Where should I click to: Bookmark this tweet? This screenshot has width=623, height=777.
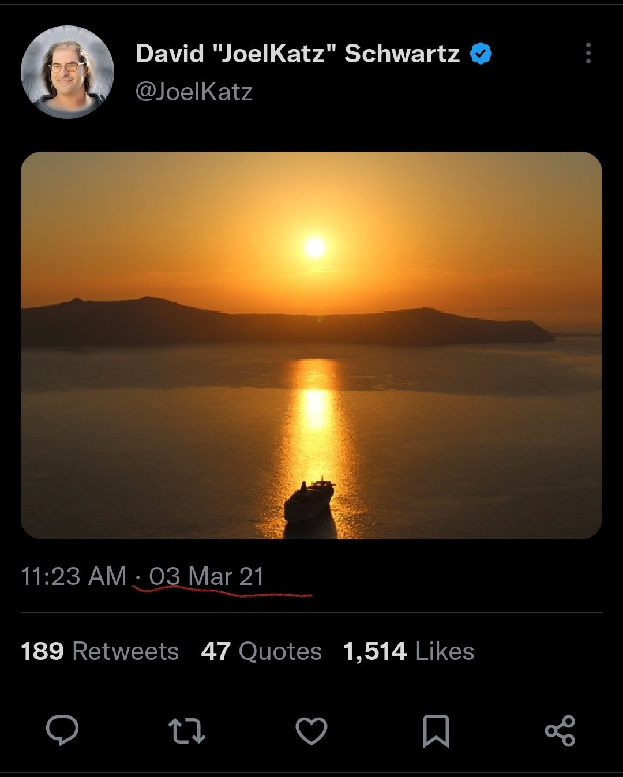(x=436, y=730)
